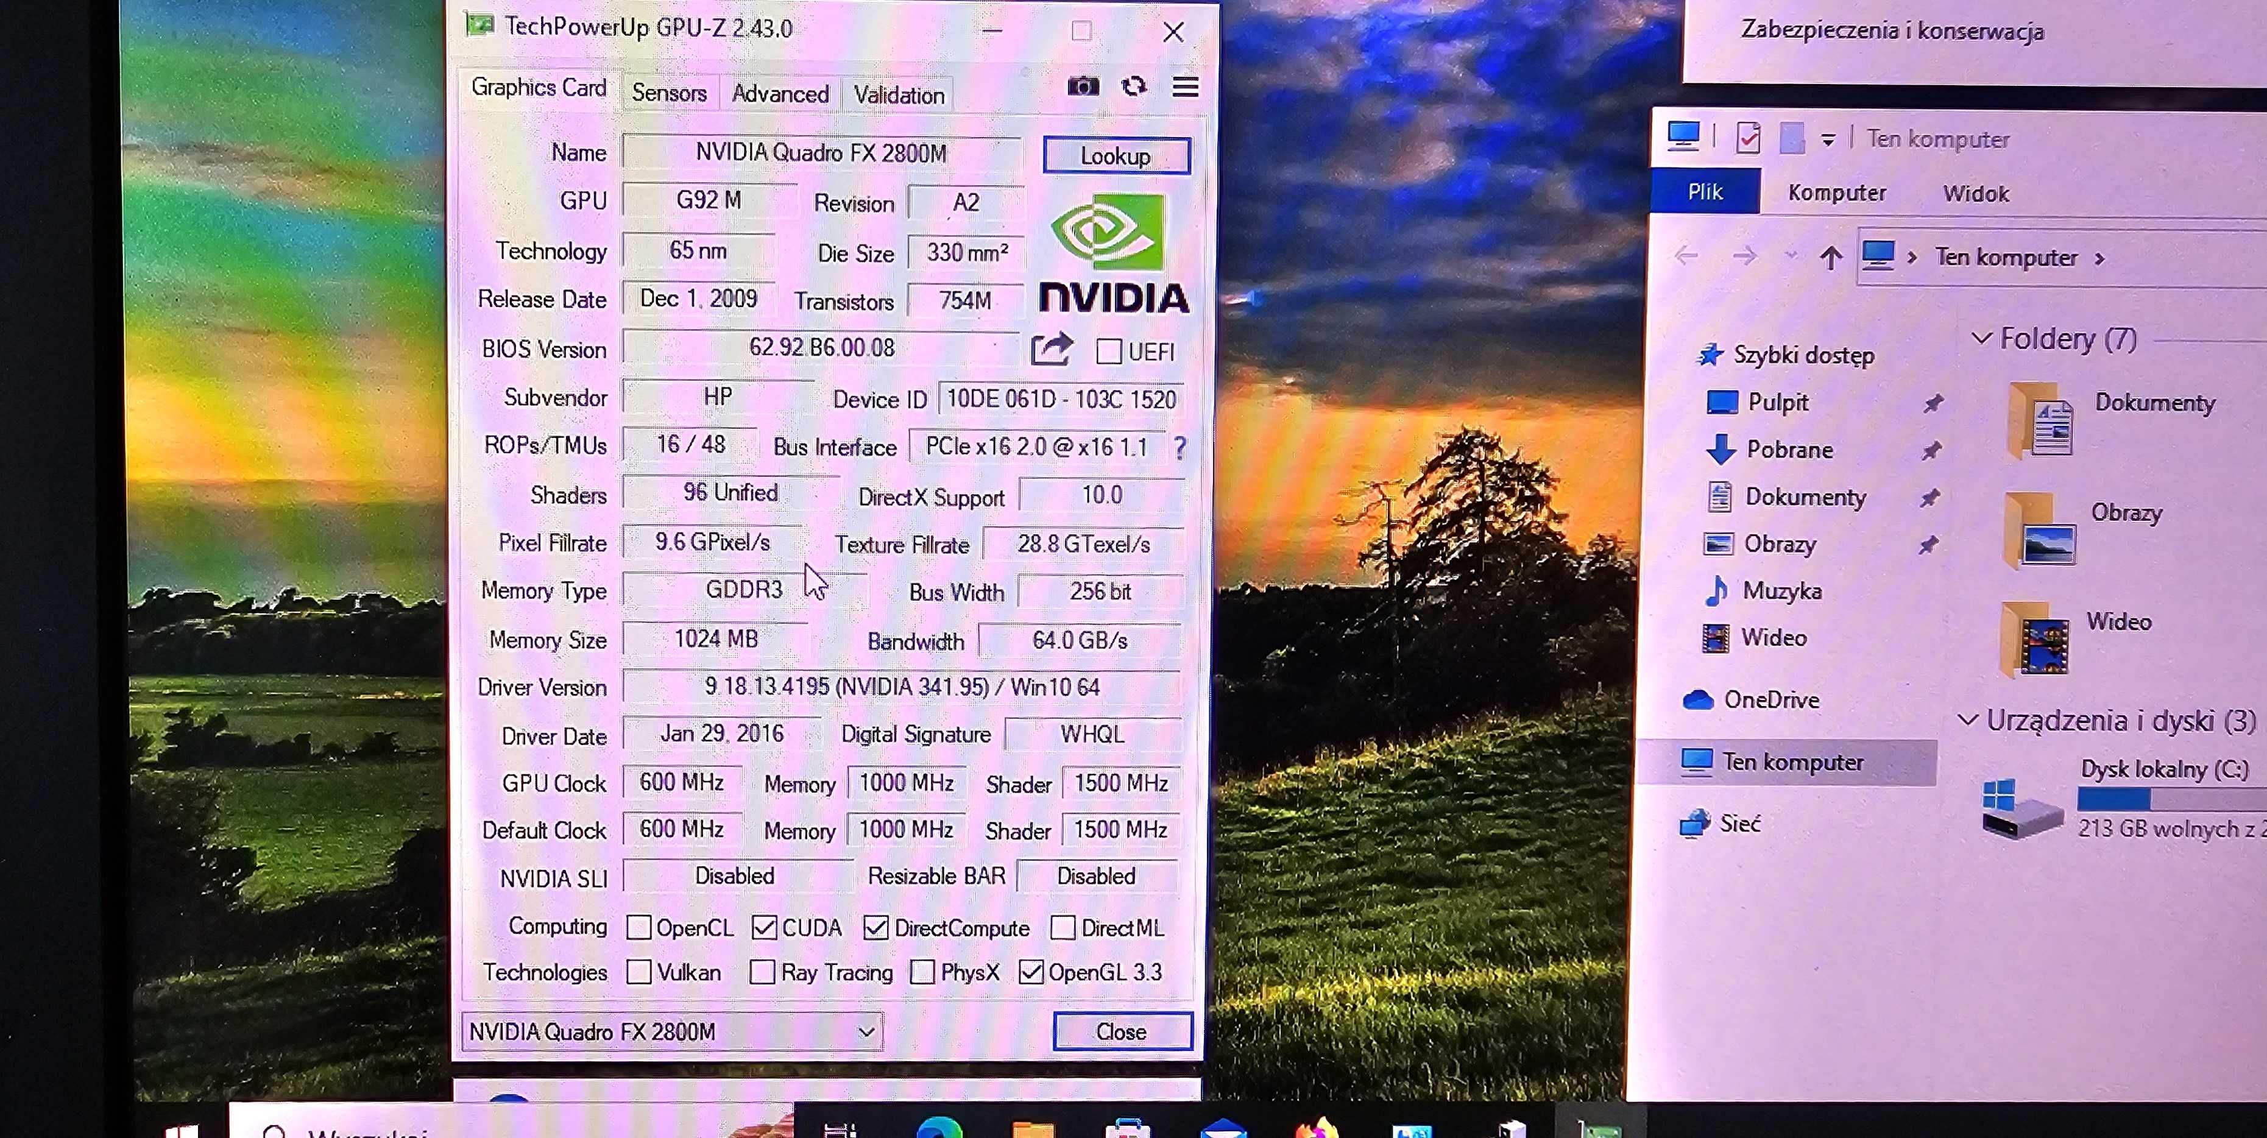2267x1138 pixels.
Task: Switch to the Advanced tab
Action: (x=780, y=94)
